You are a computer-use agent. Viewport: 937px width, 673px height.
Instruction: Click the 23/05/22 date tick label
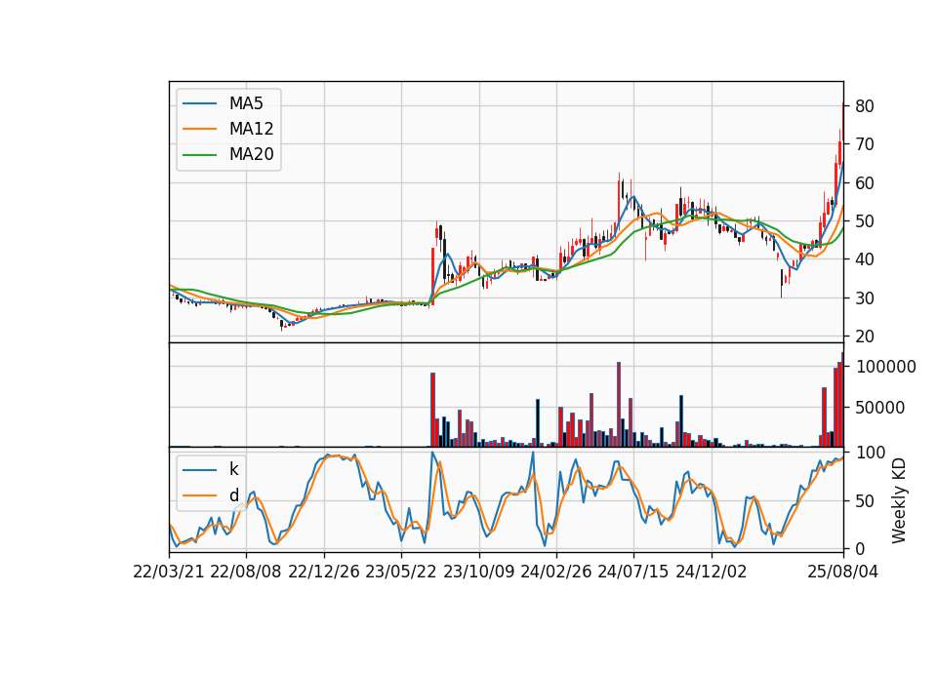(x=401, y=572)
